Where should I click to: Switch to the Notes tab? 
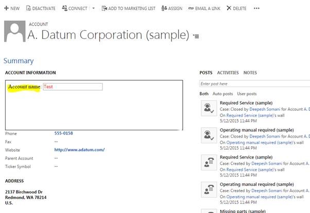click(x=250, y=73)
